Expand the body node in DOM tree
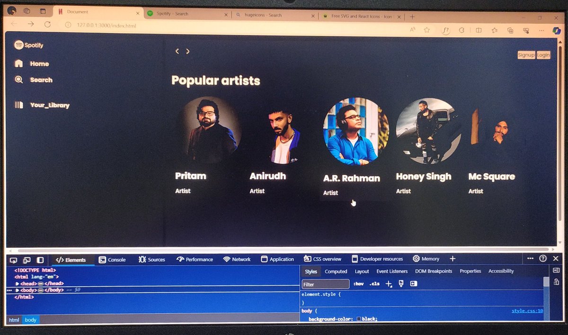Image resolution: width=568 pixels, height=335 pixels. (17, 290)
